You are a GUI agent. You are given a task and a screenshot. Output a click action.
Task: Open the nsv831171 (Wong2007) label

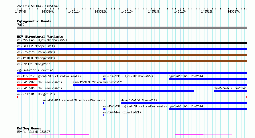[34, 64]
